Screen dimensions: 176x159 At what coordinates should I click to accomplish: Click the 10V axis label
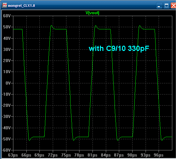click(x=7, y=72)
